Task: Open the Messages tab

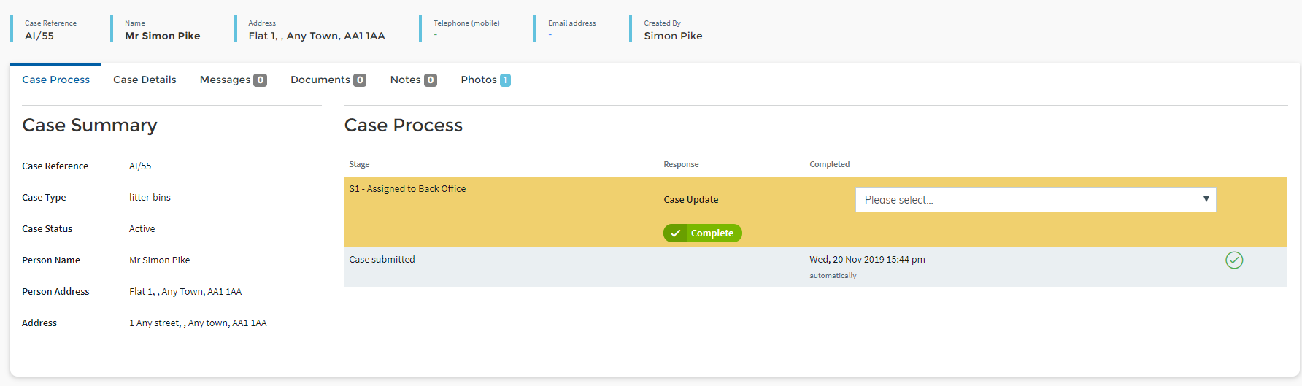Action: coord(225,80)
